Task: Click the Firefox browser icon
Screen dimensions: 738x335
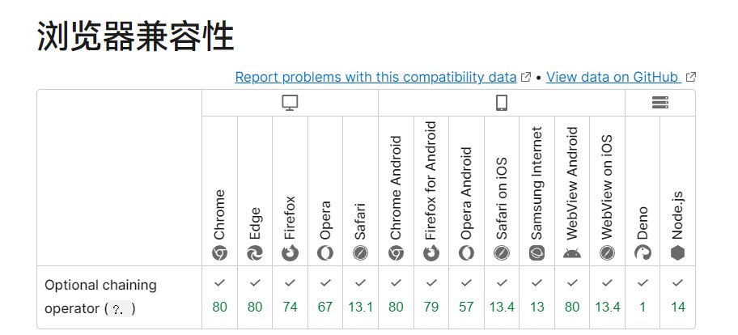Action: (x=290, y=253)
